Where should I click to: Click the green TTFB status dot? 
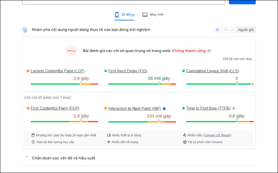tap(183, 108)
